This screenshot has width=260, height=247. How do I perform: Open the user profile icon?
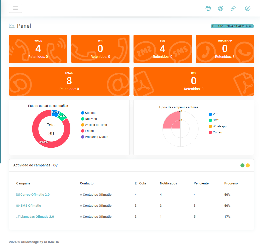247,8
